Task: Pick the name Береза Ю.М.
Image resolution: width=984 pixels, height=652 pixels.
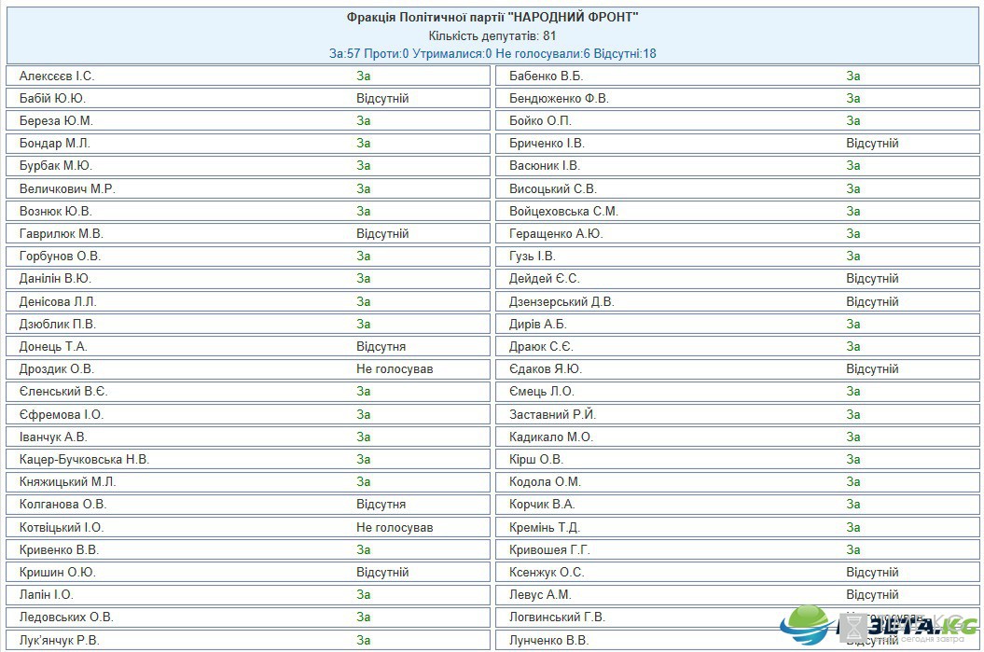Action: coord(56,120)
